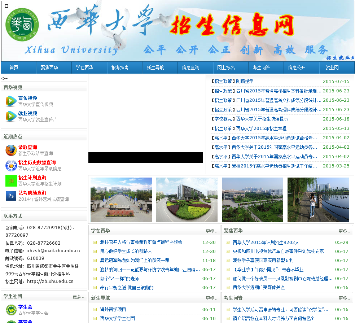
Task: Open 请介绍贵校在本科人才培养方面有何特色 question
Action: (273, 318)
